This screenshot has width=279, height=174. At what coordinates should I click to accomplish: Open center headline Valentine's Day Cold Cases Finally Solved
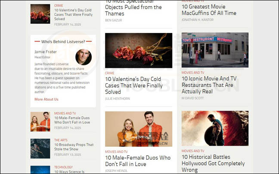133,85
